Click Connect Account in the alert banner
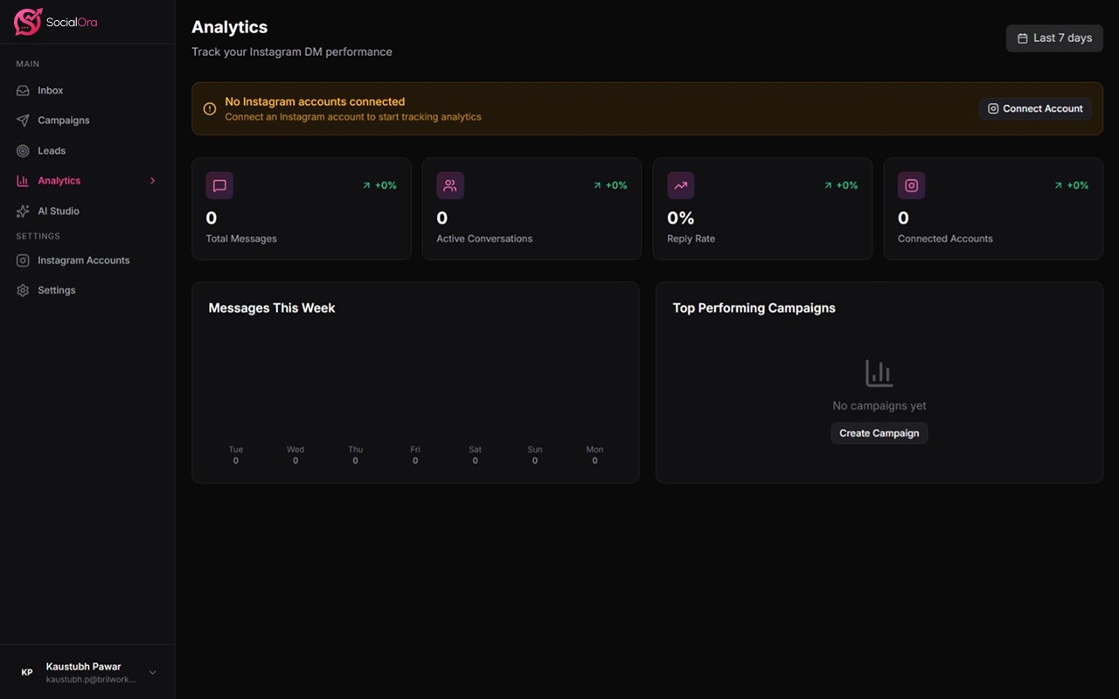The width and height of the screenshot is (1119, 699). [1035, 108]
